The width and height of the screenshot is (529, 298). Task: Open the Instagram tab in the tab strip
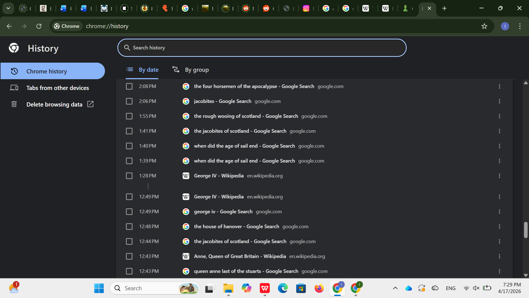click(306, 8)
